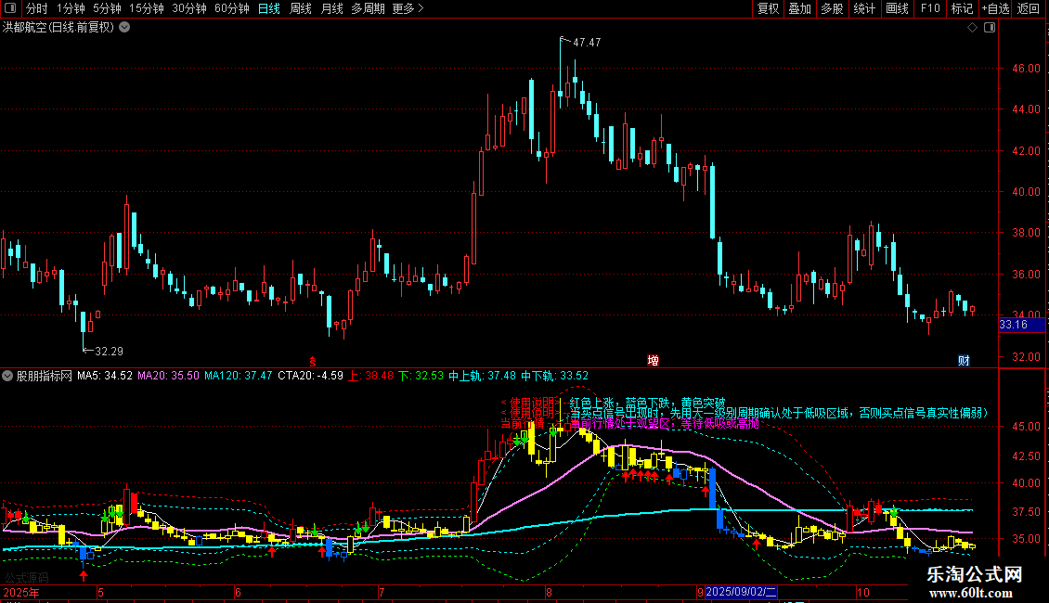1049x603 pixels.
Task: Open the 画线 drawing tools
Action: pyautogui.click(x=897, y=8)
